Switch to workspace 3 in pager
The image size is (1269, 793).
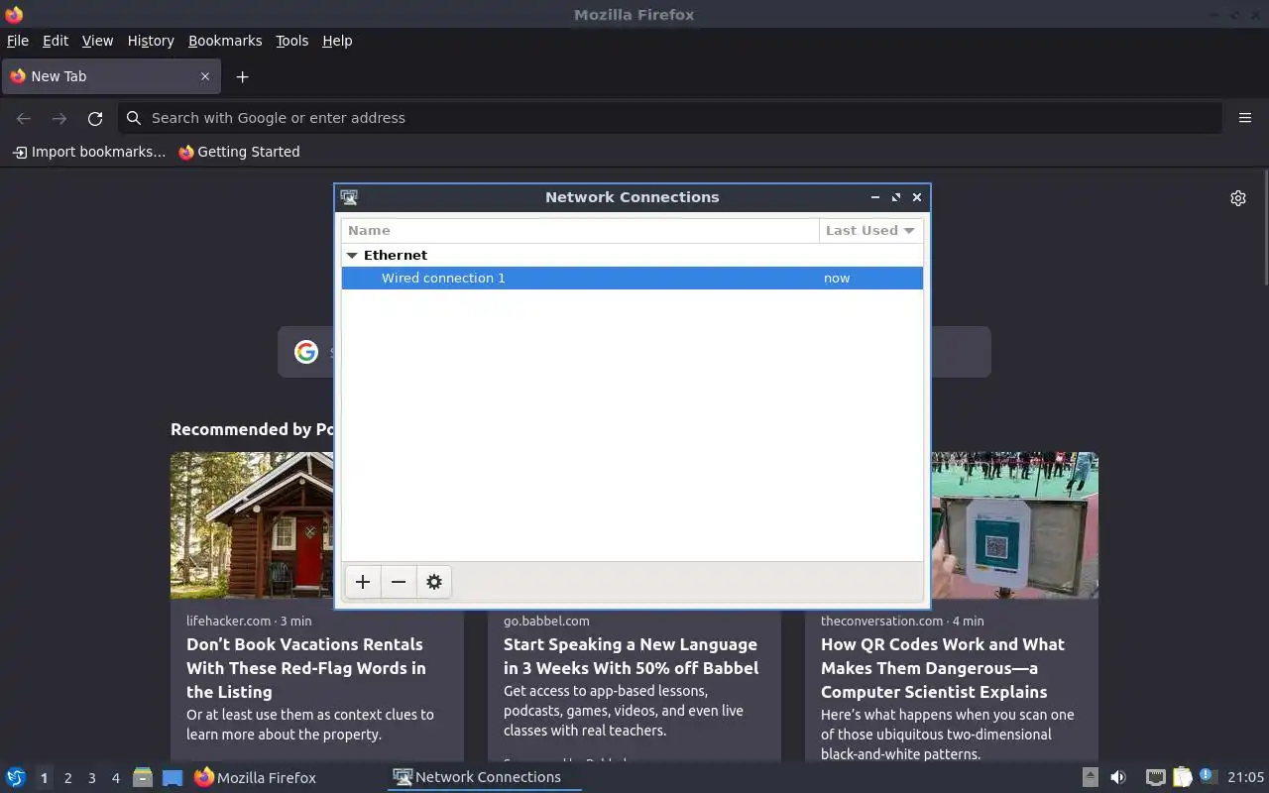[91, 778]
